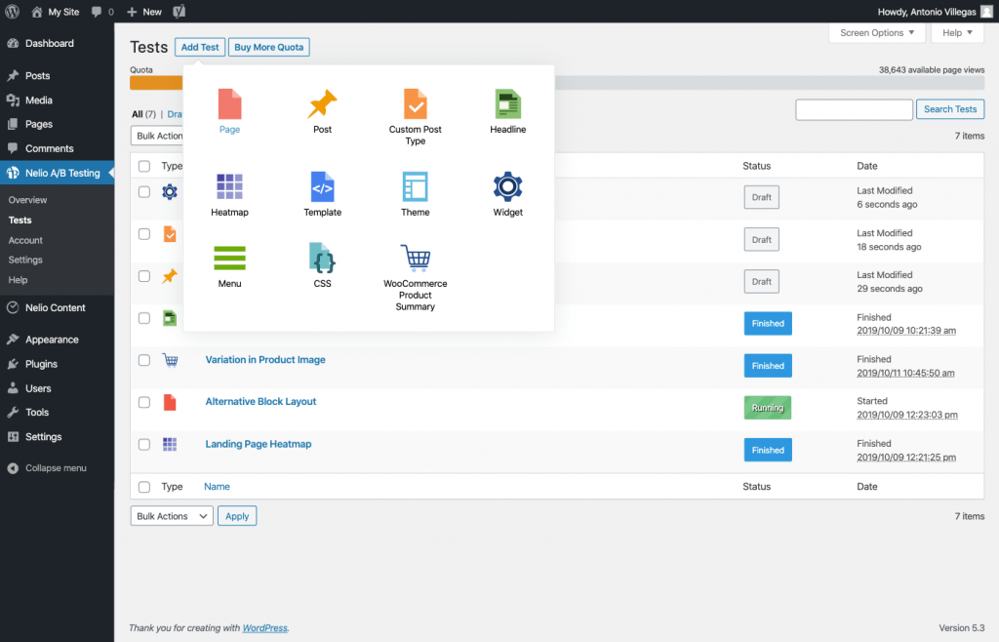The height and width of the screenshot is (642, 999).
Task: Select the CSS test icon
Action: 322,259
